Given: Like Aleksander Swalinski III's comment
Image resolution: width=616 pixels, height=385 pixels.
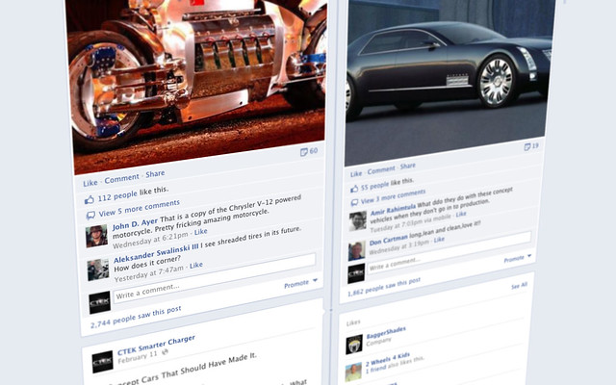Looking at the screenshot, I should [196, 266].
